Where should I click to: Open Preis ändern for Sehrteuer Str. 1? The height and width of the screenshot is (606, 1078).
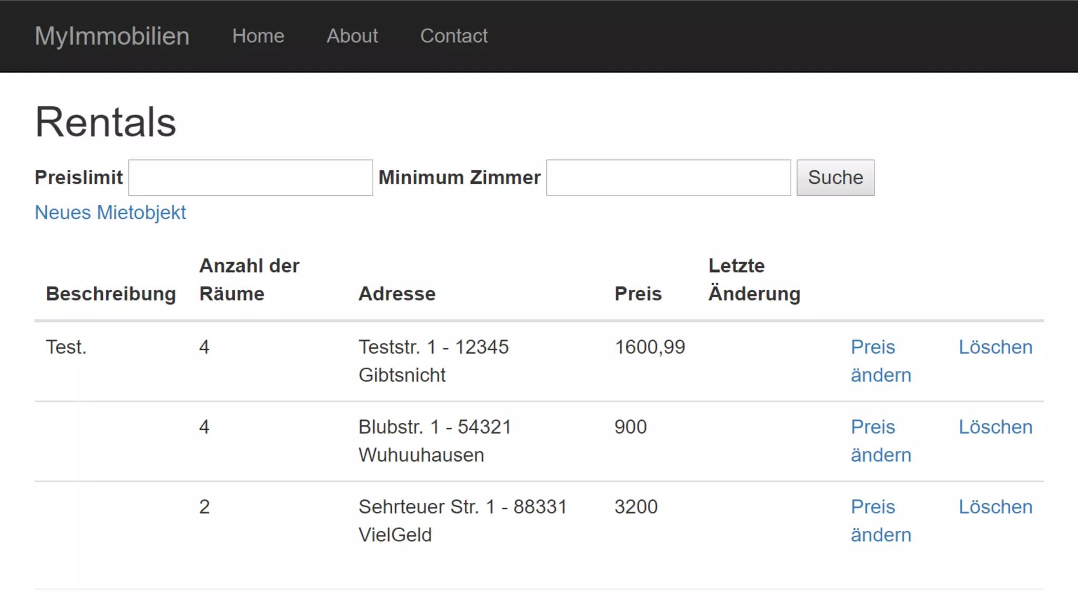(x=880, y=521)
